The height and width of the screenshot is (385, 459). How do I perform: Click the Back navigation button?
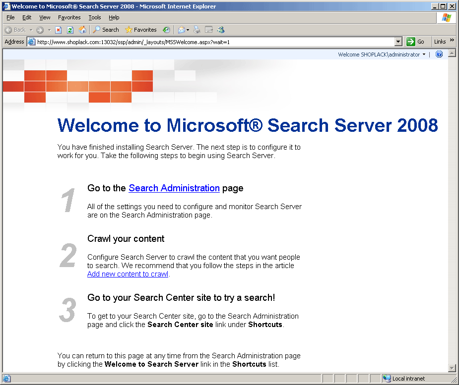click(x=15, y=30)
